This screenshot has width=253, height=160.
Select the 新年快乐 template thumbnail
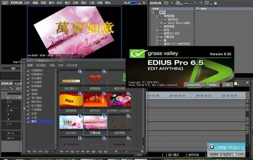click(x=95, y=100)
